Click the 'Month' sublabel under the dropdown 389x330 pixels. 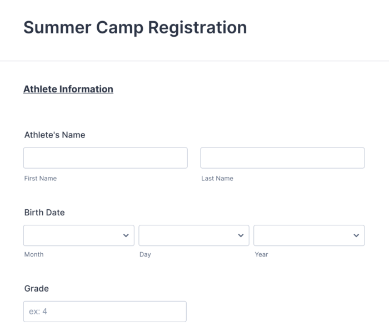34,254
